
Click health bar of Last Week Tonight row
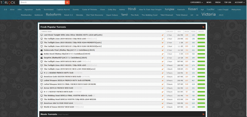(201, 35)
